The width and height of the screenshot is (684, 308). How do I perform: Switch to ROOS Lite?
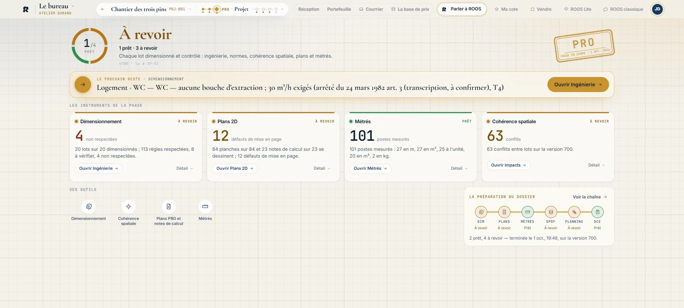tap(578, 9)
